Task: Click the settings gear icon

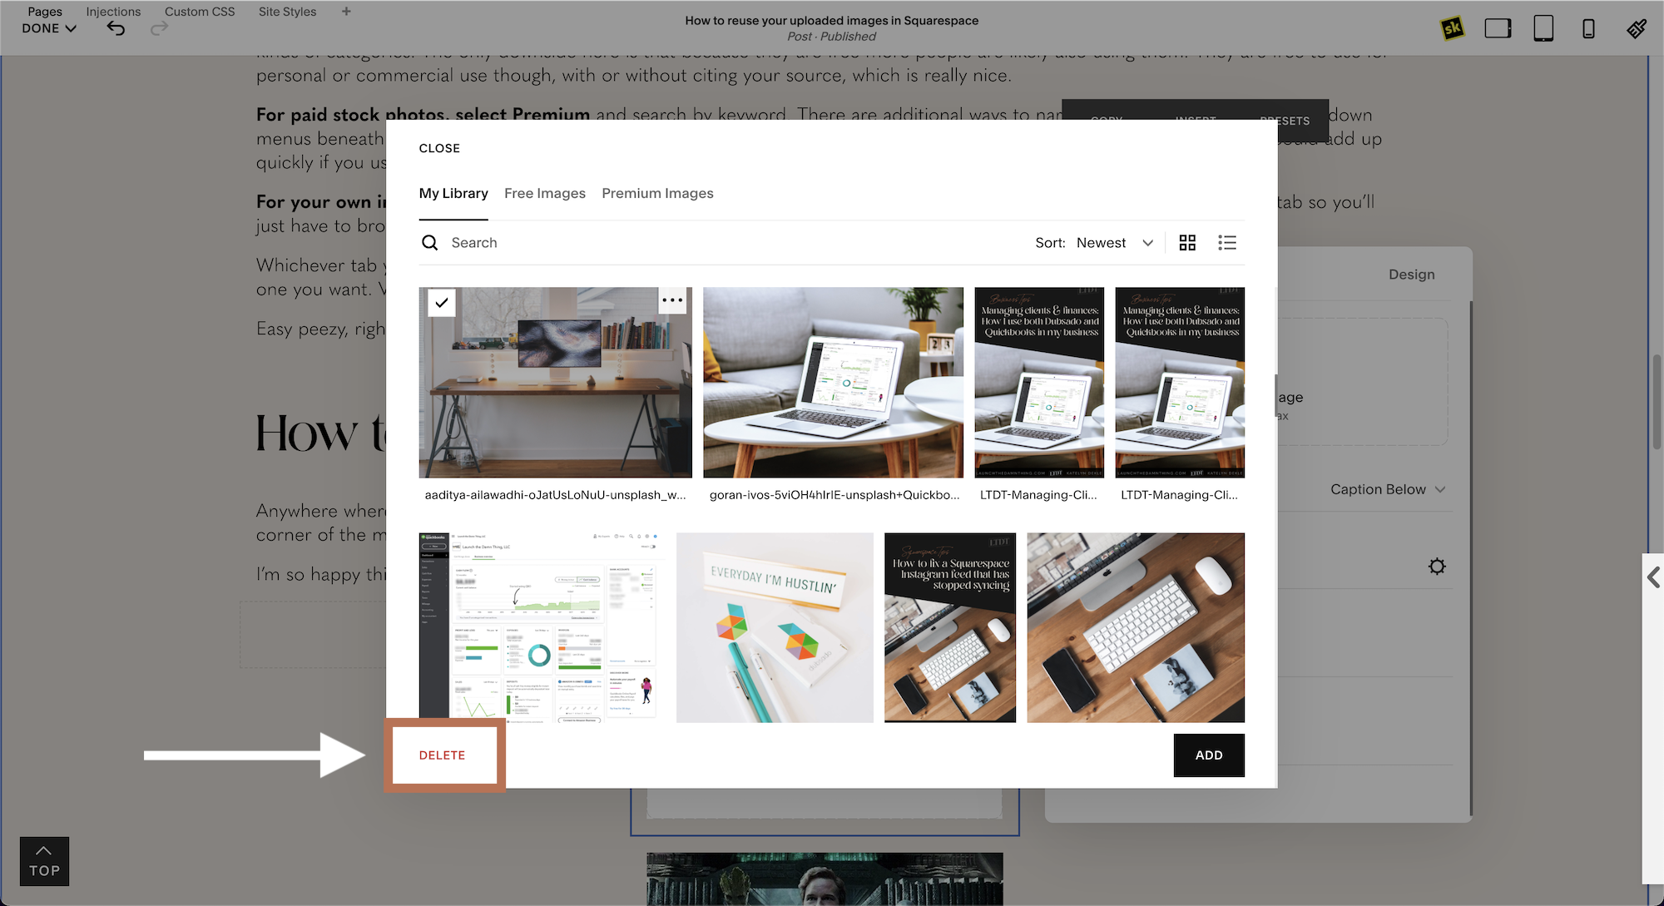Action: click(1438, 567)
